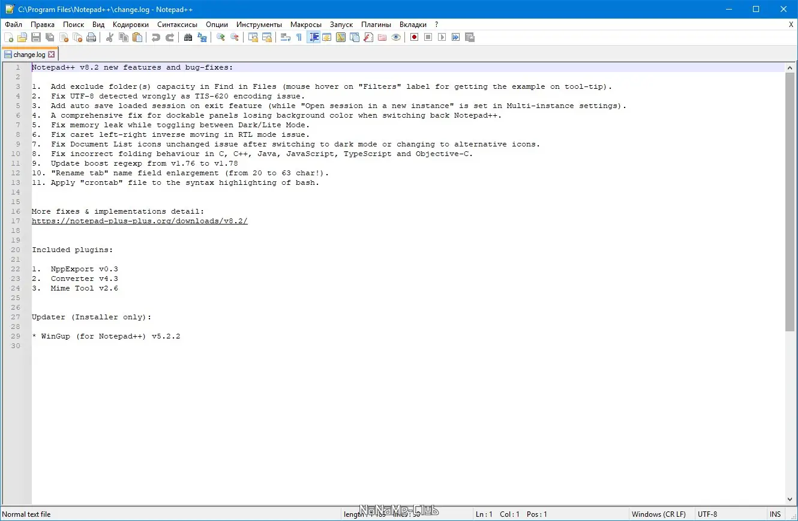Redo the action via toolbar arrow
Screen dimensions: 798x521
point(170,37)
